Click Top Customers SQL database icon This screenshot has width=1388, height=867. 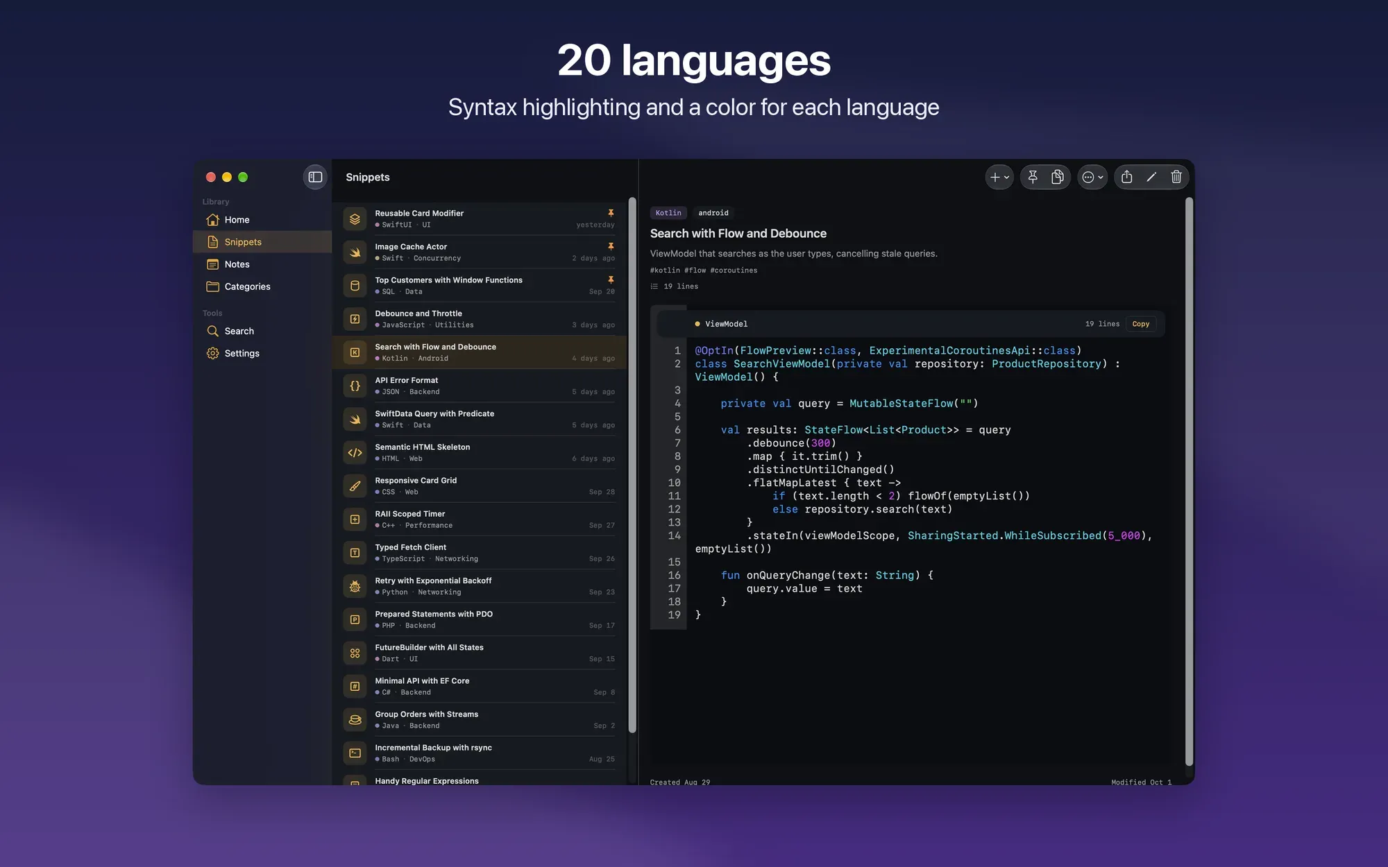tap(355, 286)
